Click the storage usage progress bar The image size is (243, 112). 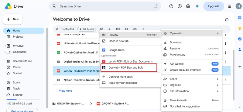(x=23, y=100)
